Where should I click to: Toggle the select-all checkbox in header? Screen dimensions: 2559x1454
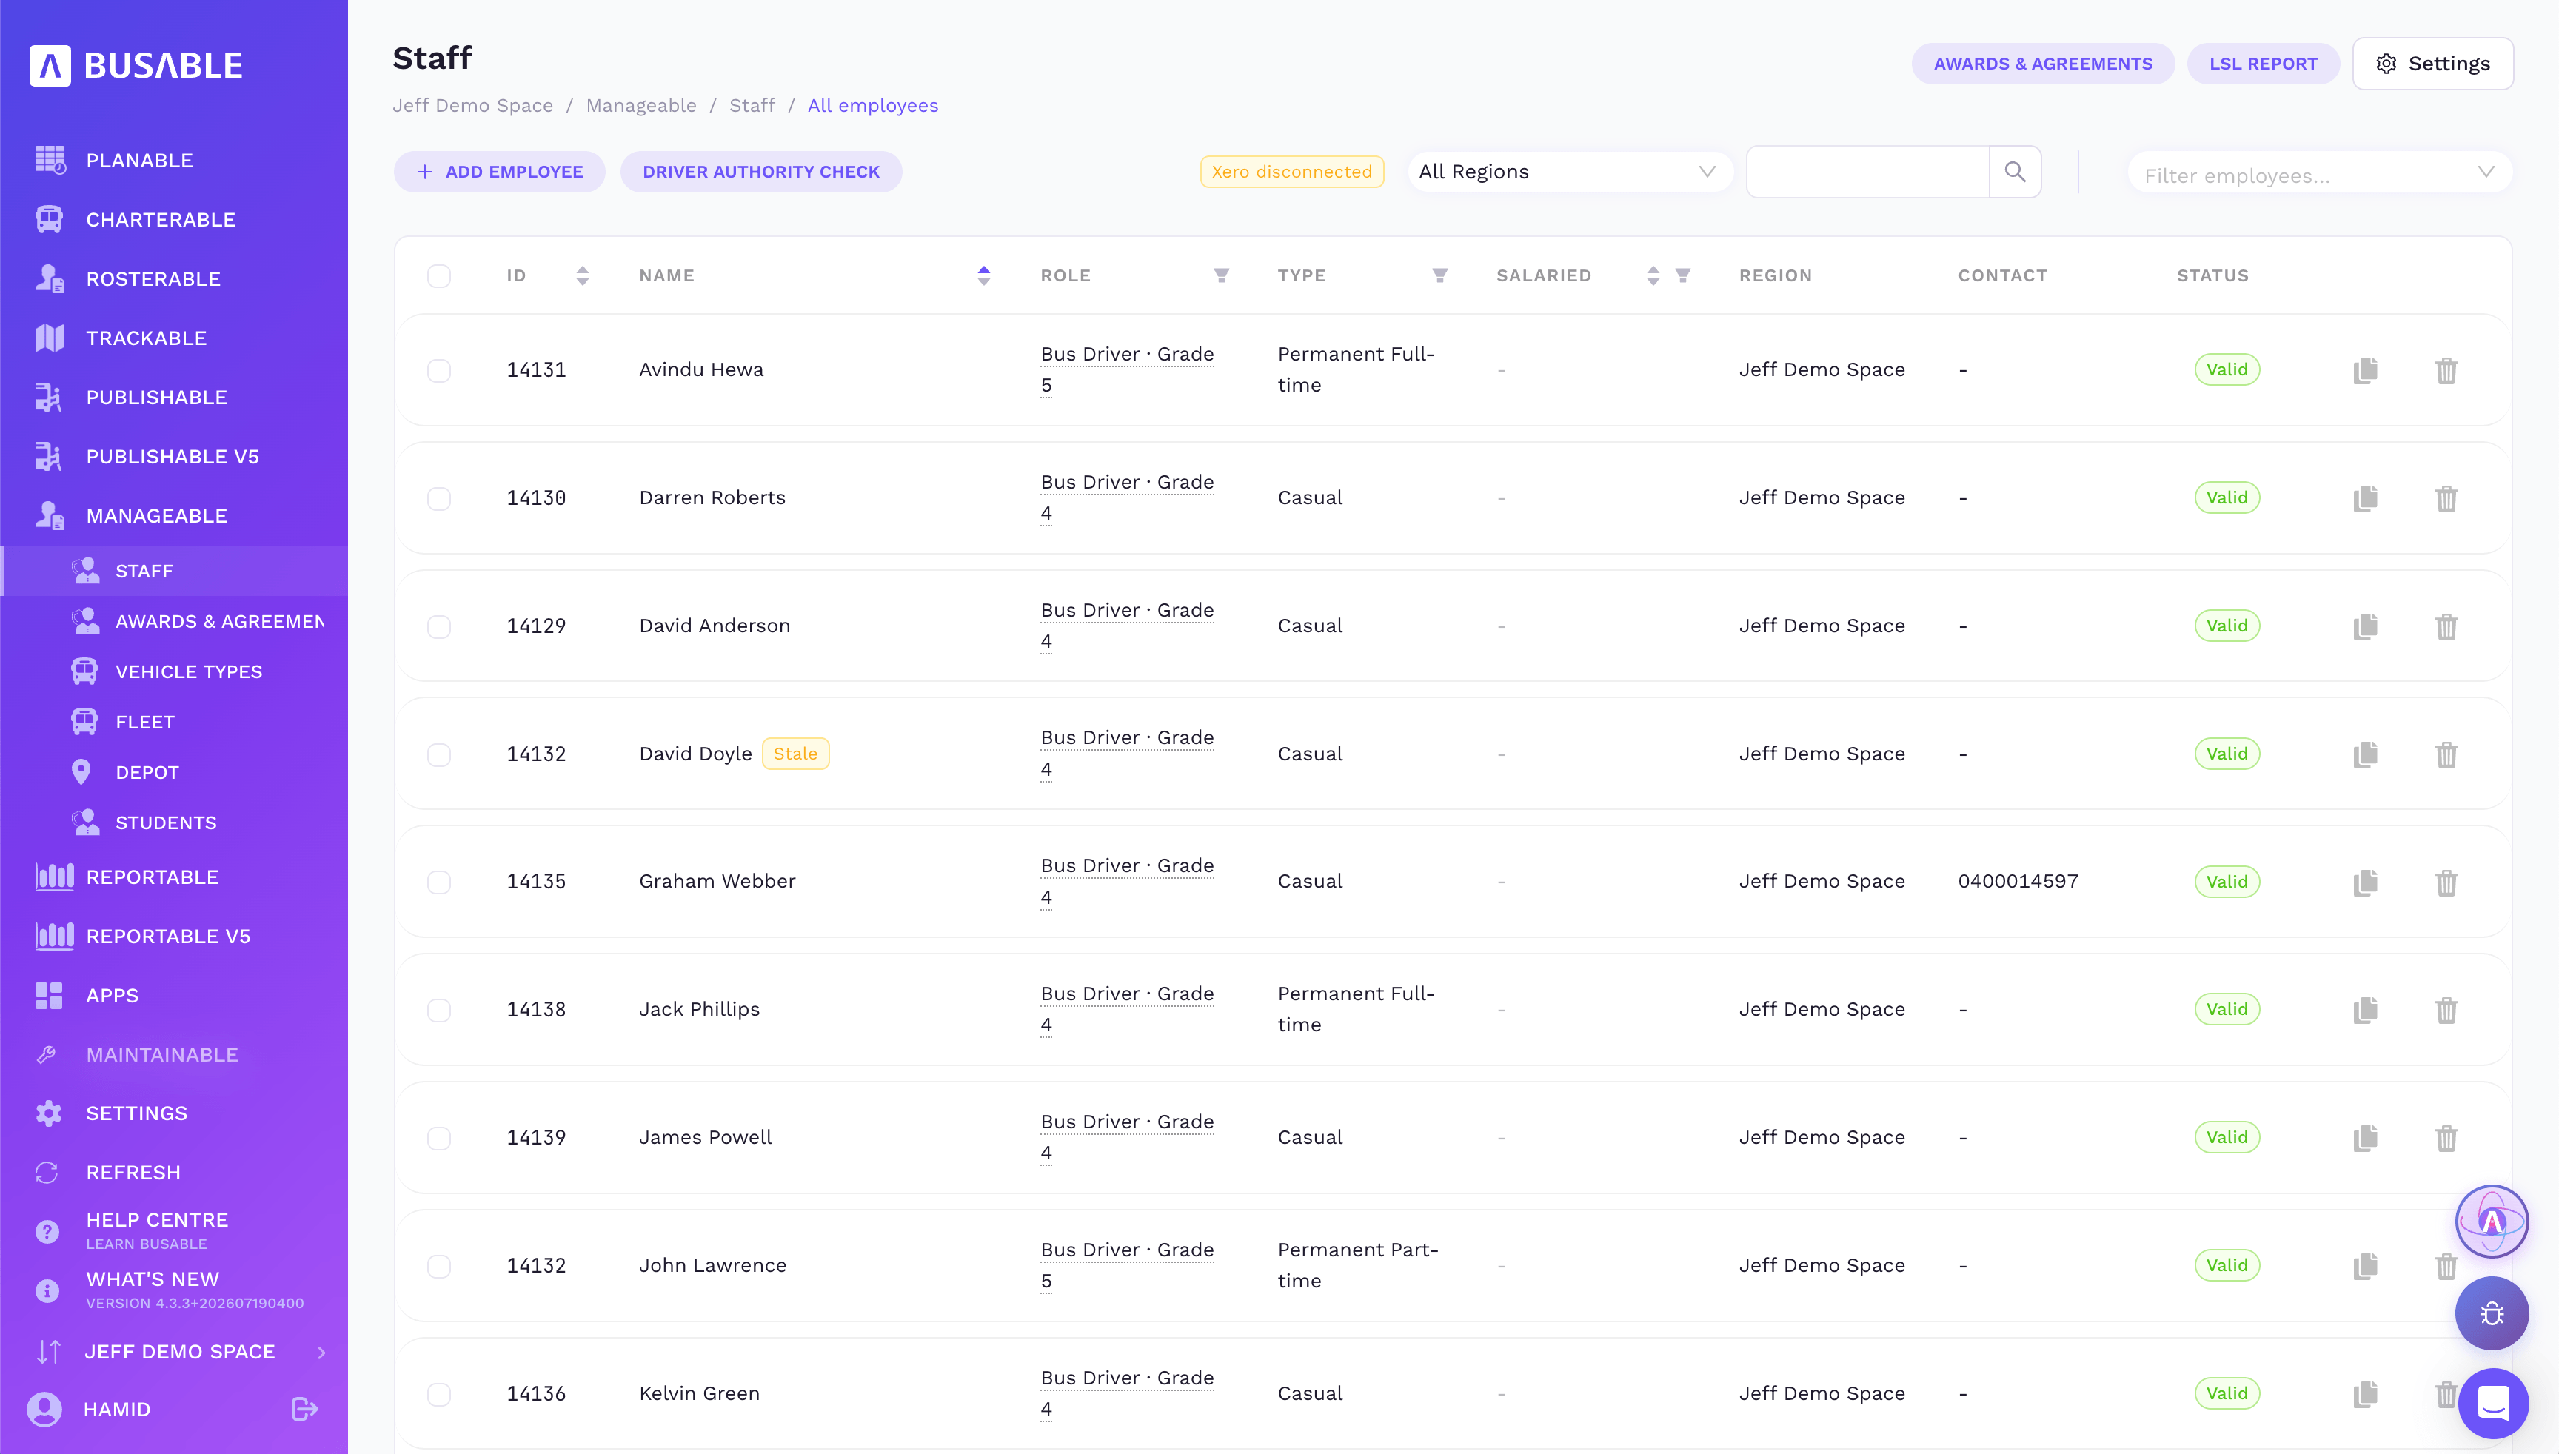pos(438,275)
